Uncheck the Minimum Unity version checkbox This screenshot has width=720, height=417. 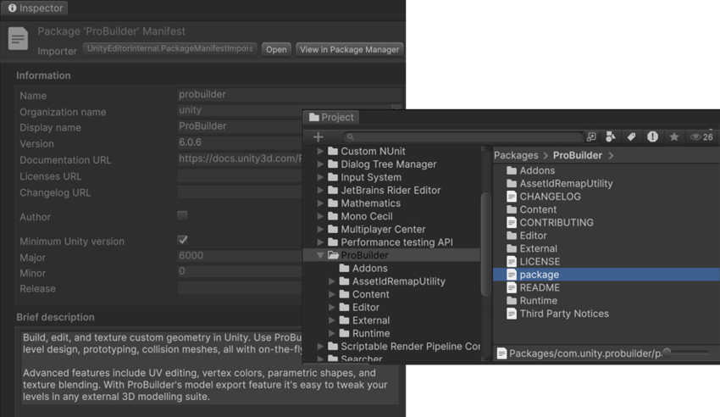click(x=182, y=240)
